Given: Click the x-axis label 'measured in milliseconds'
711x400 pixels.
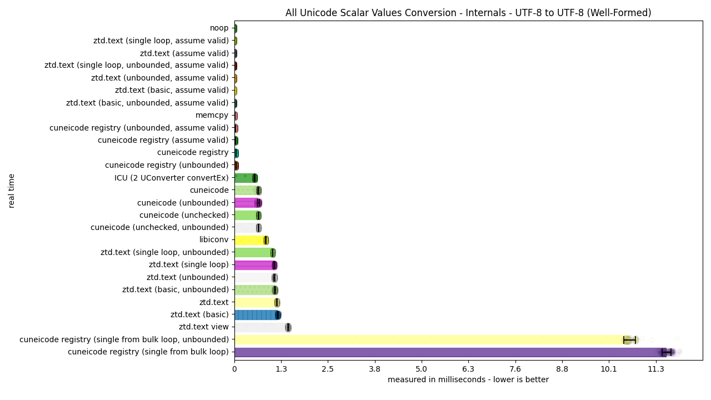Looking at the screenshot, I should coord(468,379).
